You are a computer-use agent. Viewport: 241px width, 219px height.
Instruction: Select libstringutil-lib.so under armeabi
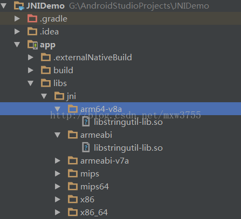point(128,148)
